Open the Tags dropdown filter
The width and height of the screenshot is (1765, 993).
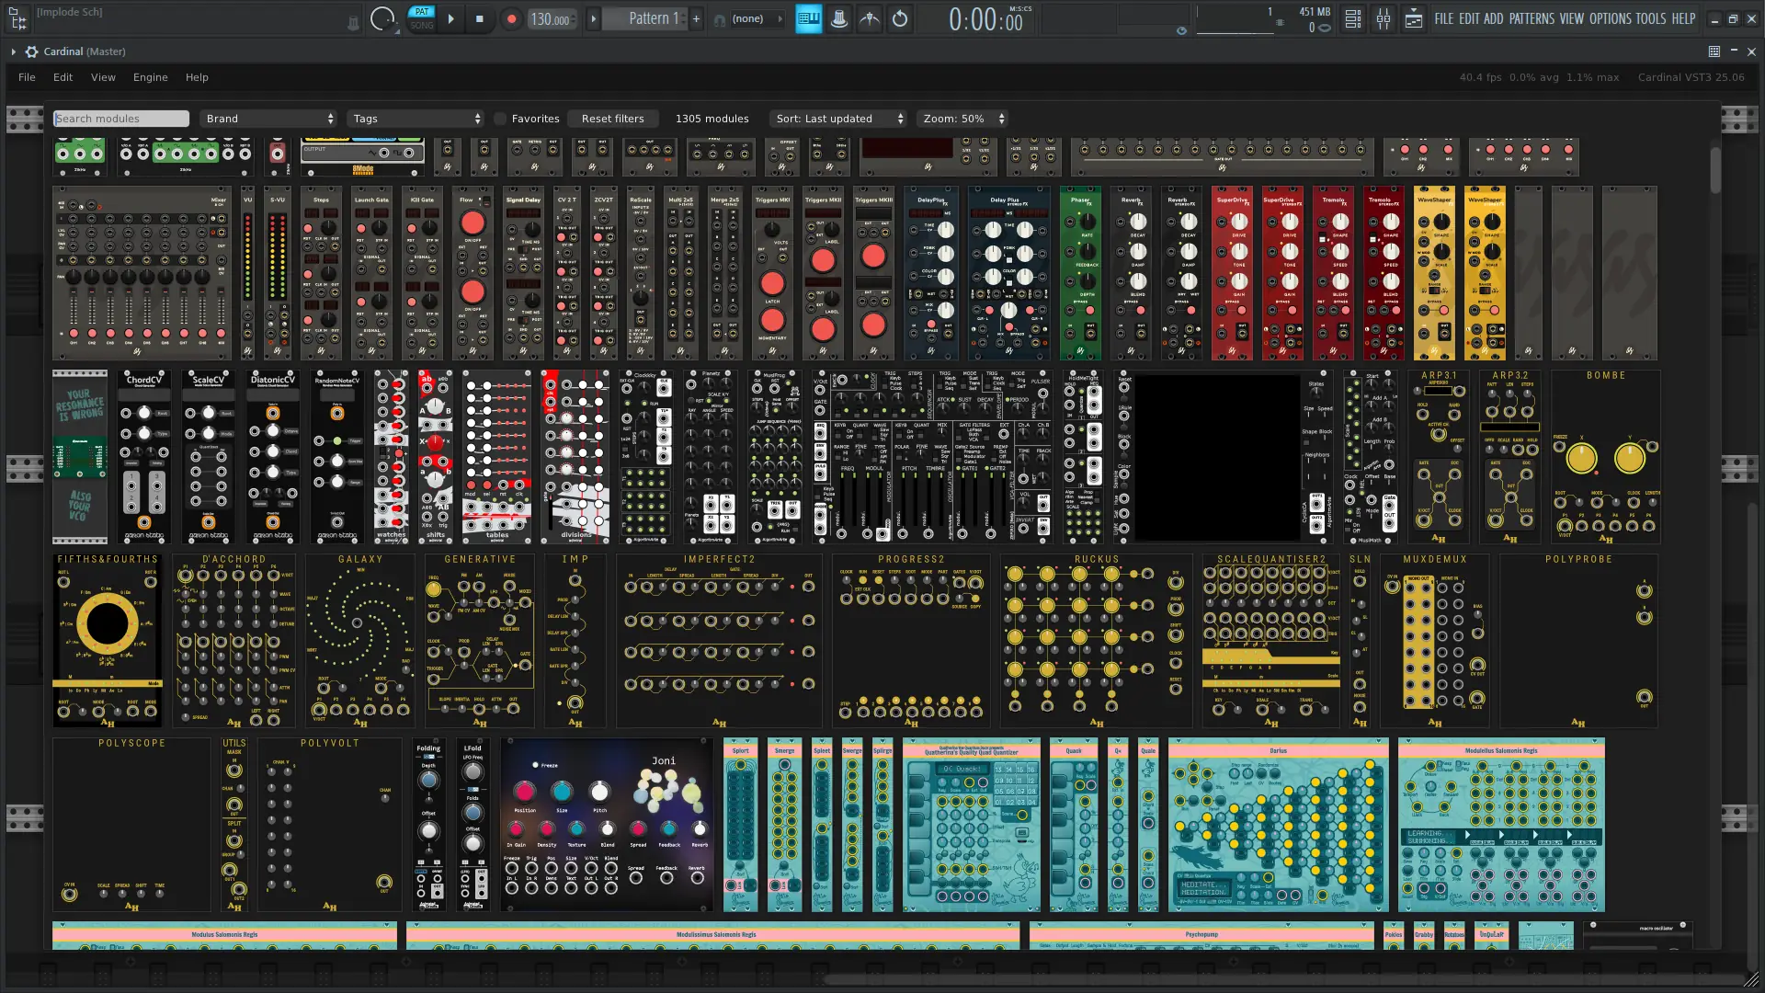click(x=416, y=119)
